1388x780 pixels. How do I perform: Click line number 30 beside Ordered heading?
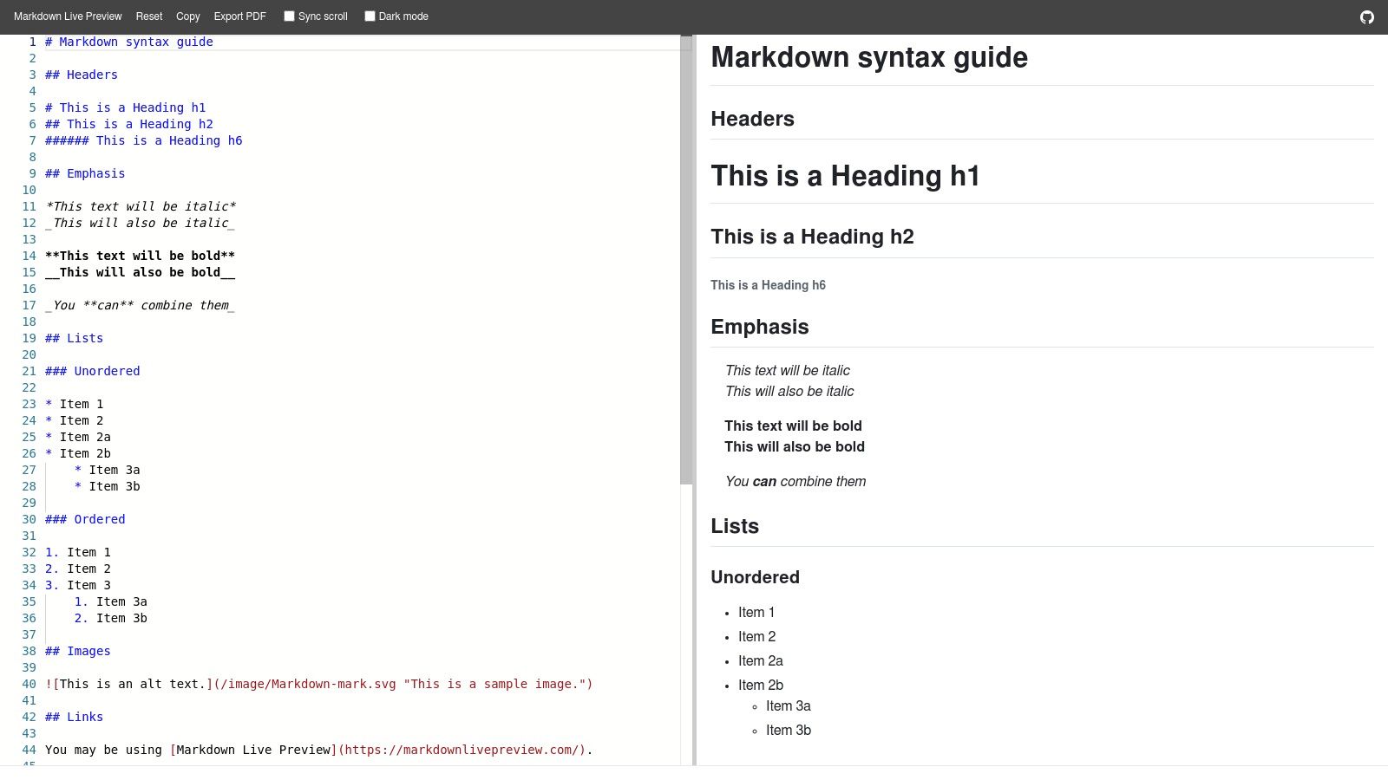click(29, 519)
